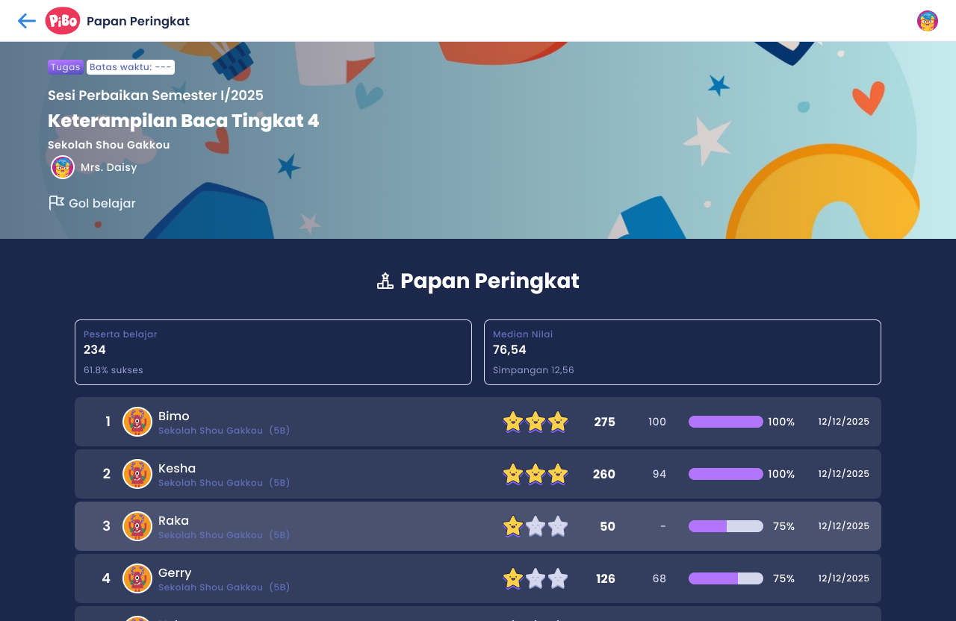This screenshot has width=956, height=621.
Task: Click the Simpangan 12,56 text
Action: [533, 370]
